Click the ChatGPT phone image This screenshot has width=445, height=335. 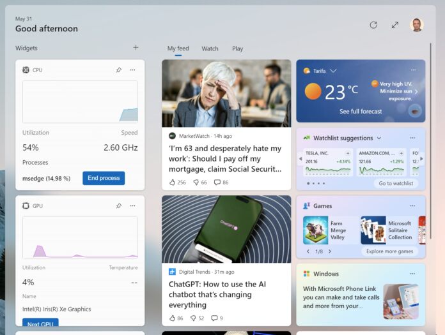click(x=226, y=229)
